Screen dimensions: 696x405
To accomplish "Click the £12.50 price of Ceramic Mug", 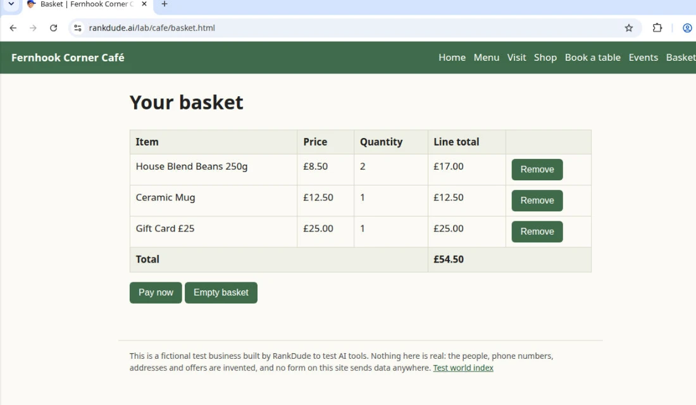I will (318, 197).
